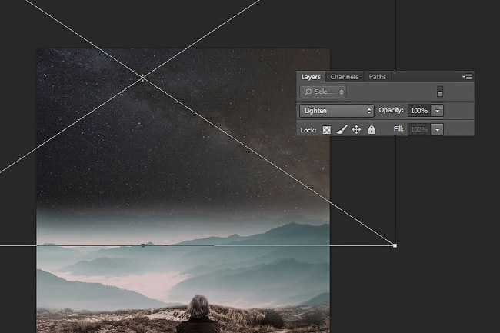This screenshot has height=333, width=500.
Task: Toggle Lock all padlock icon
Action: 372,129
